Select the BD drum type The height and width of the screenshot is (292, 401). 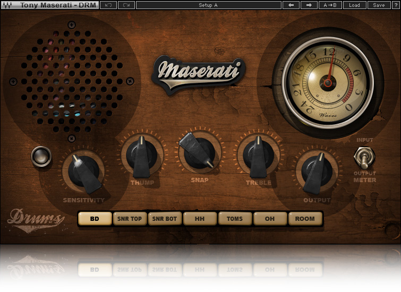[x=95, y=219]
